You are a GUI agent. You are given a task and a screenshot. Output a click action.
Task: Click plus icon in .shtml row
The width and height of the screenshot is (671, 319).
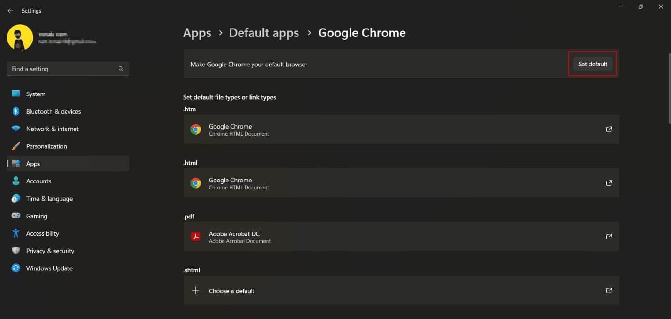pos(196,290)
